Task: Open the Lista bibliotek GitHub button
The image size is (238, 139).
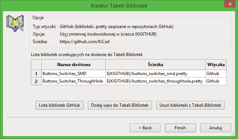Action: coord(59,105)
